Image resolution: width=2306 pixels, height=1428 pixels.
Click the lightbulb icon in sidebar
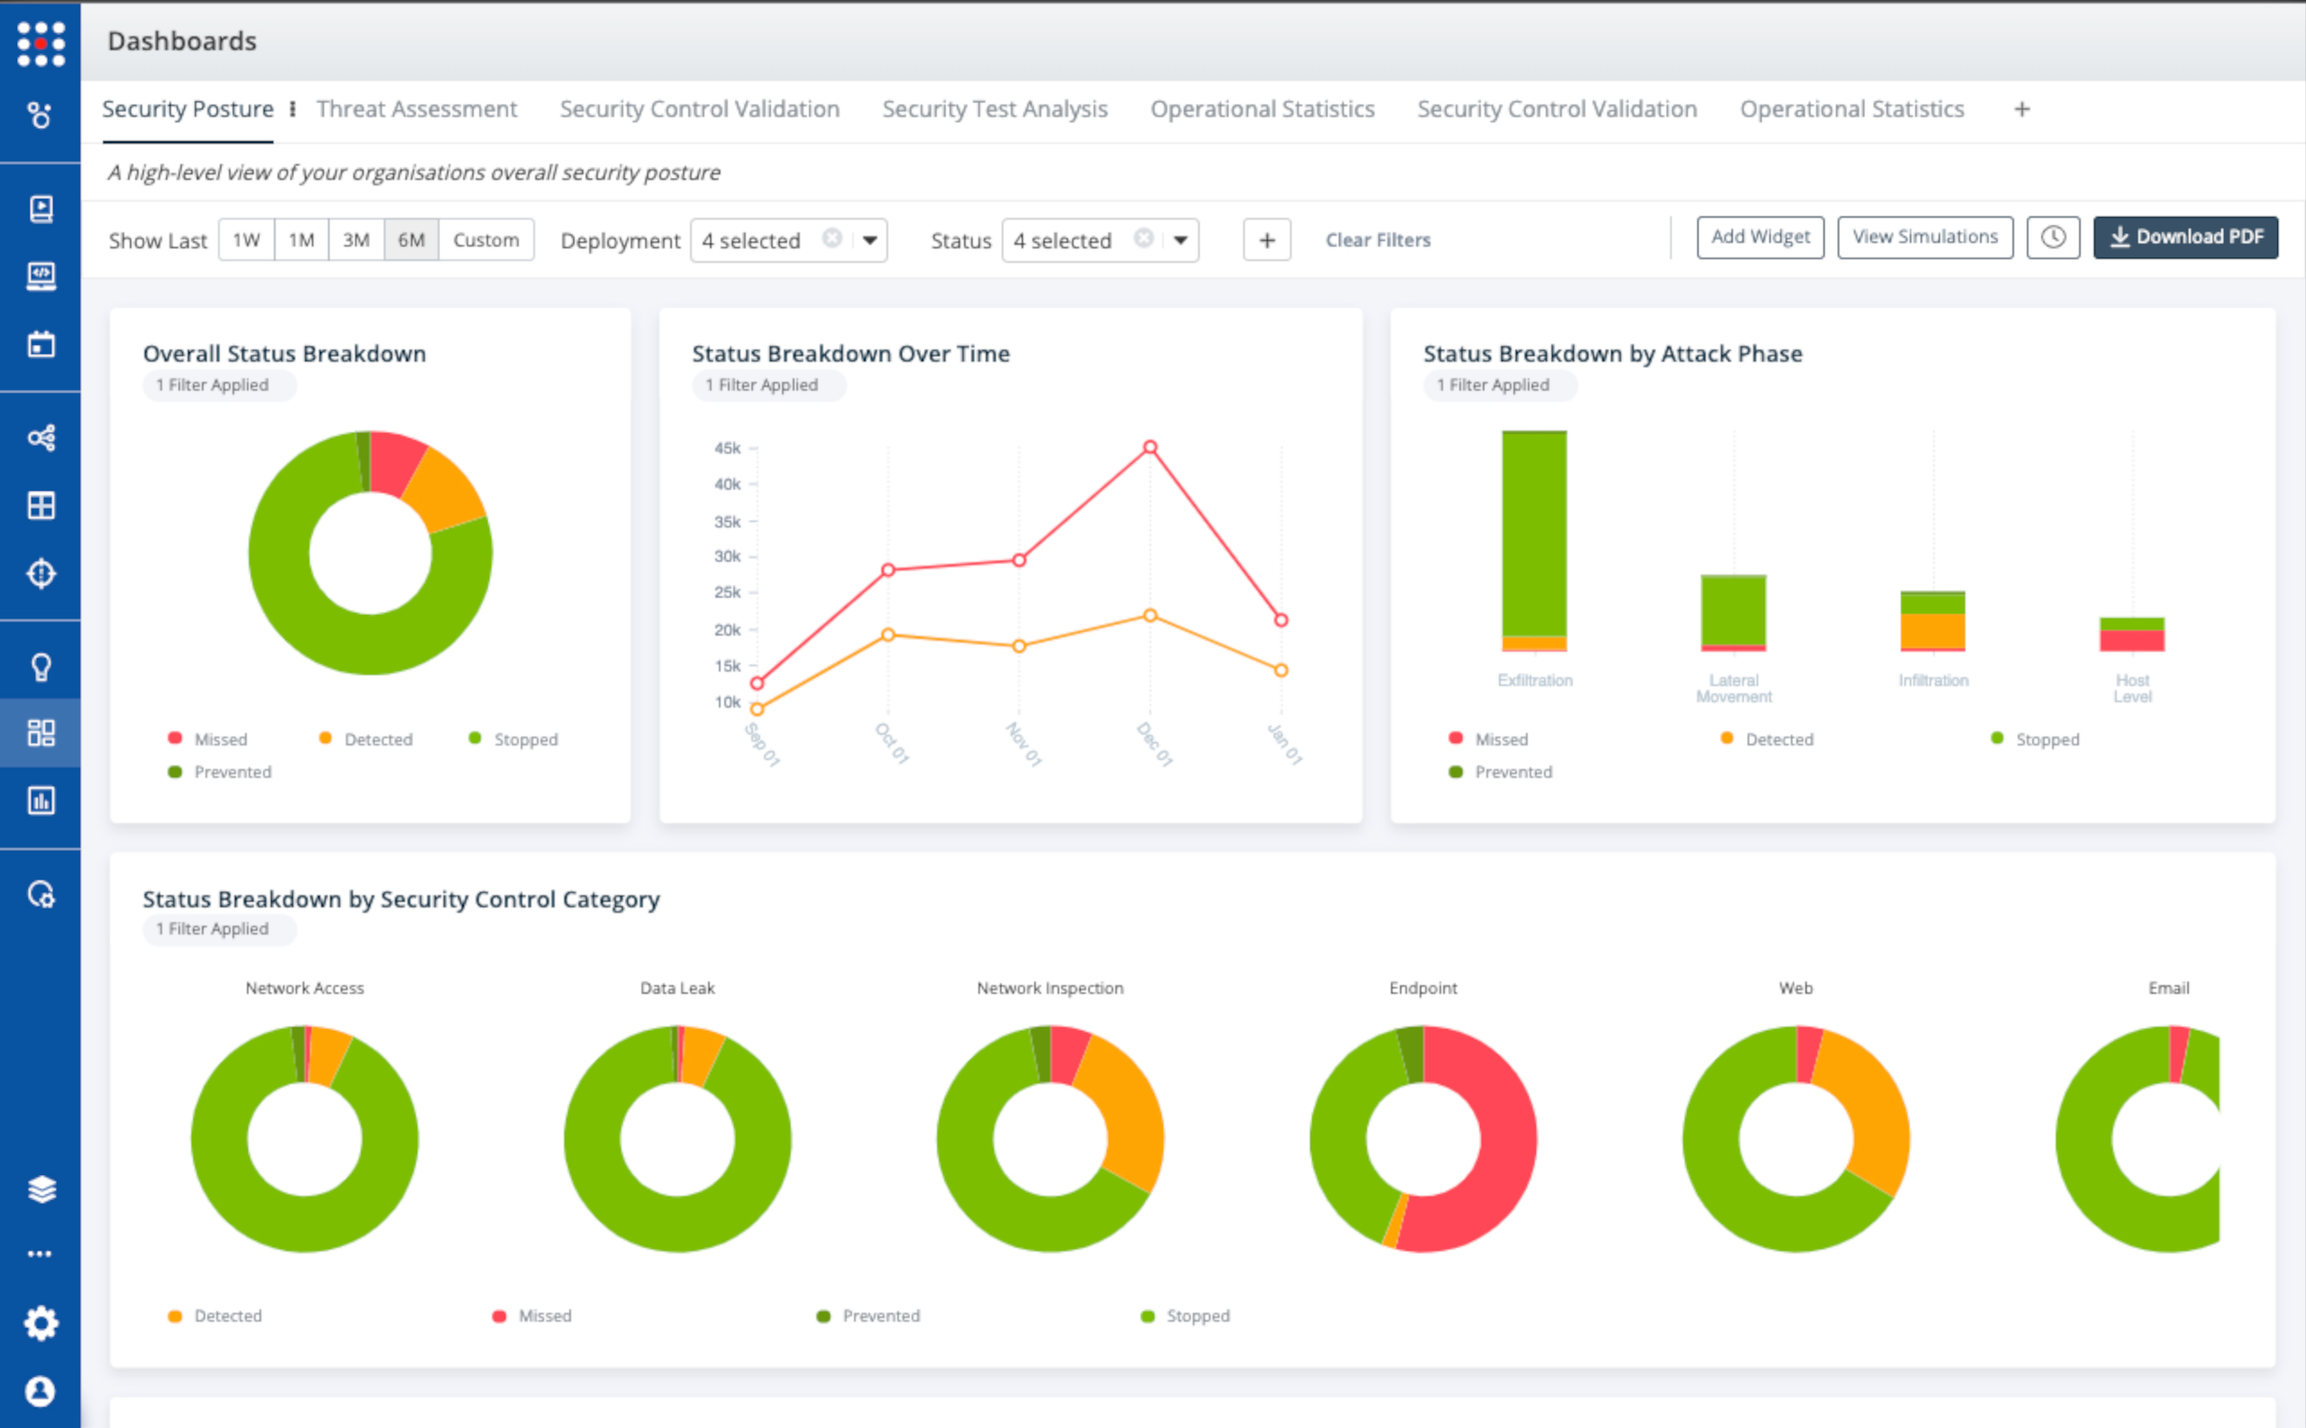coord(41,667)
